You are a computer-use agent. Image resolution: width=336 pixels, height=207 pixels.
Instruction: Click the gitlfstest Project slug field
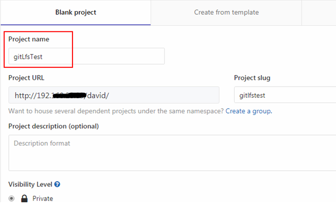pos(285,95)
